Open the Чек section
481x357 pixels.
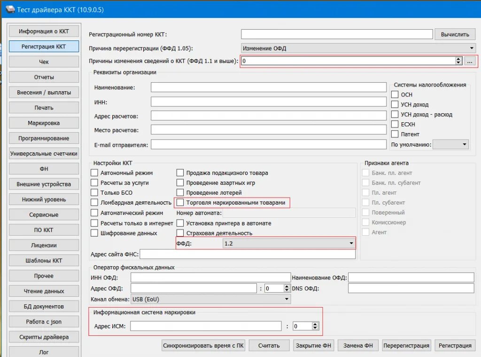pyautogui.click(x=44, y=62)
